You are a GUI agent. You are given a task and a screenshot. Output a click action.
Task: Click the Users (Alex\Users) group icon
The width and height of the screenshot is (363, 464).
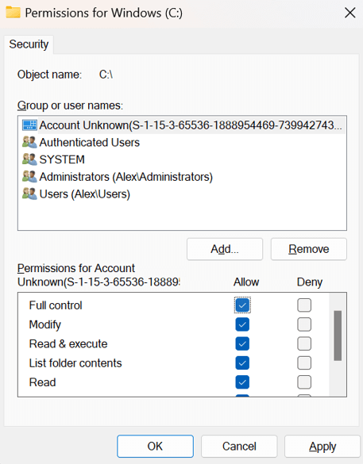[x=29, y=194]
